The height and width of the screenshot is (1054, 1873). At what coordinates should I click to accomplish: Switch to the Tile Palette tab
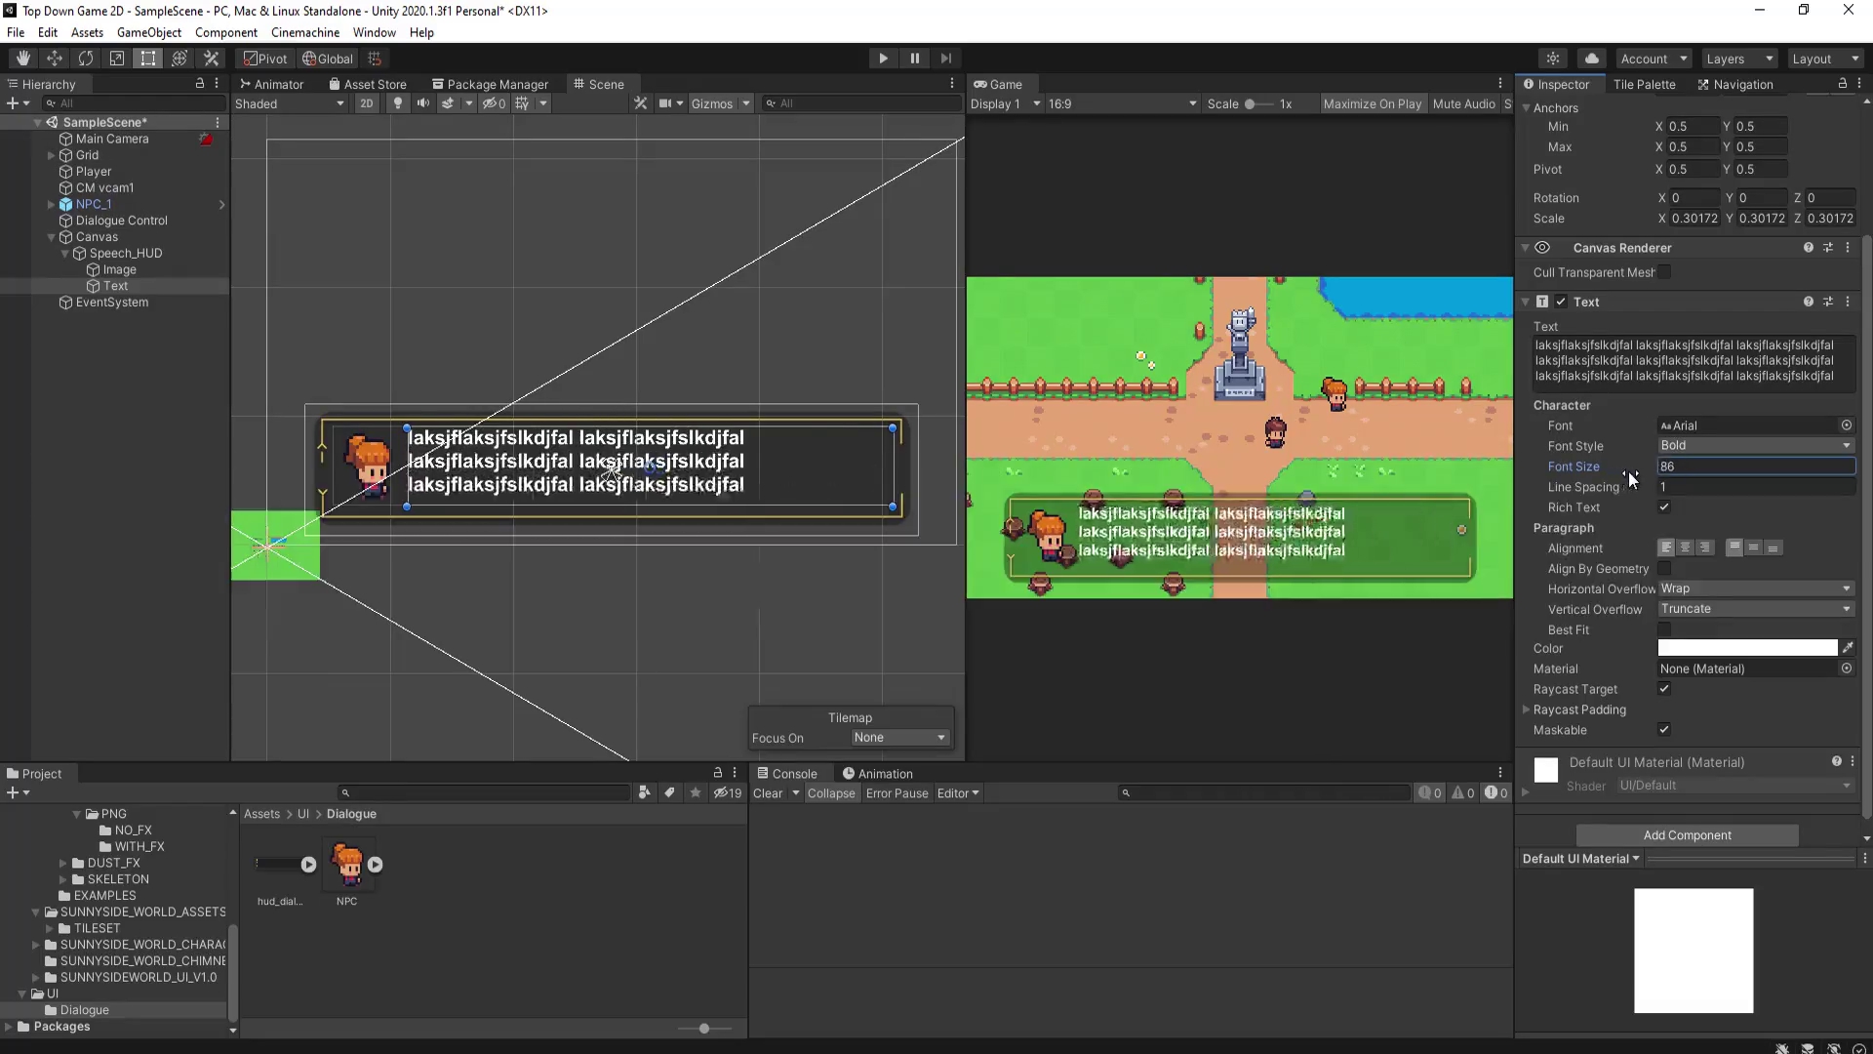[1644, 85]
